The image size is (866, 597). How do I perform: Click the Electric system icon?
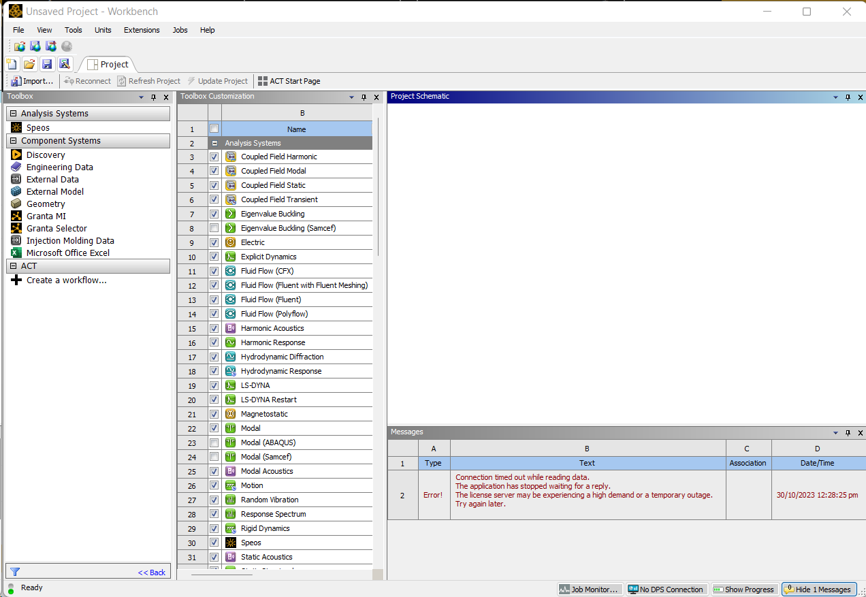pyautogui.click(x=231, y=242)
